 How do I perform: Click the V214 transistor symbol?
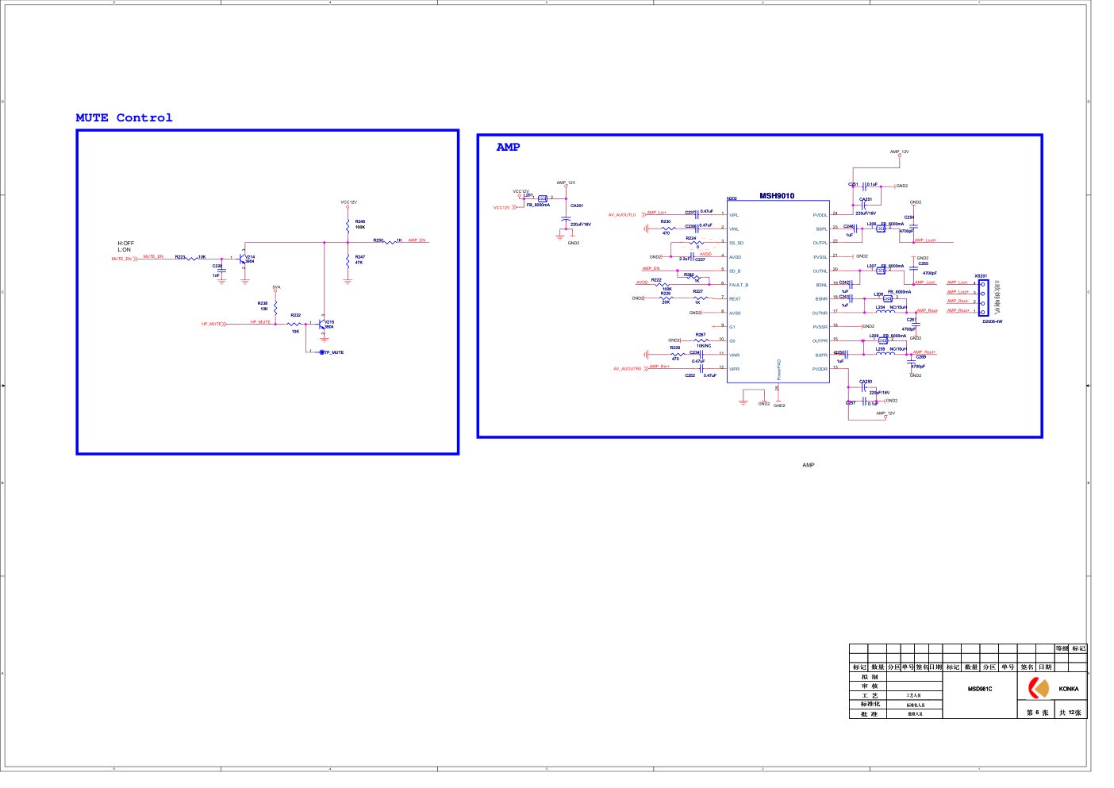coord(244,258)
